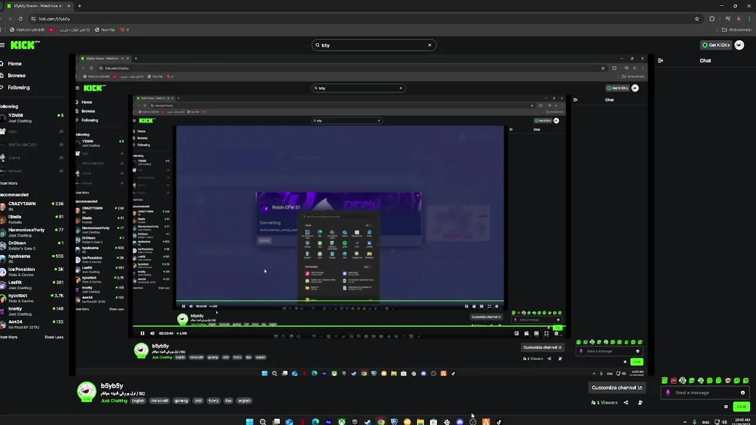The image size is (756, 425).
Task: Send with the outermost green Chat button
Action: pos(742,407)
